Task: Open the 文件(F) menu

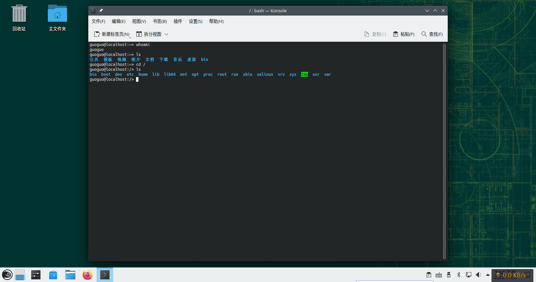Action: point(98,21)
